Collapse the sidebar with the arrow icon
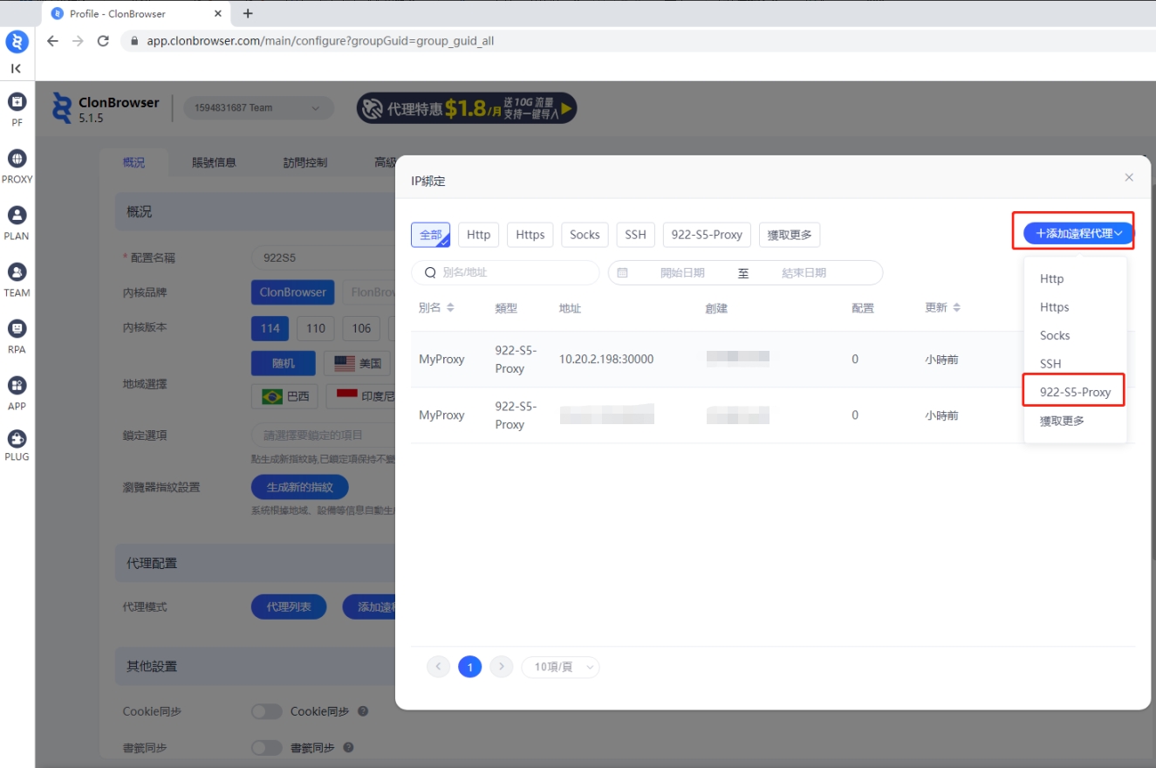Screen dimensions: 1156x768 pyautogui.click(x=16, y=68)
